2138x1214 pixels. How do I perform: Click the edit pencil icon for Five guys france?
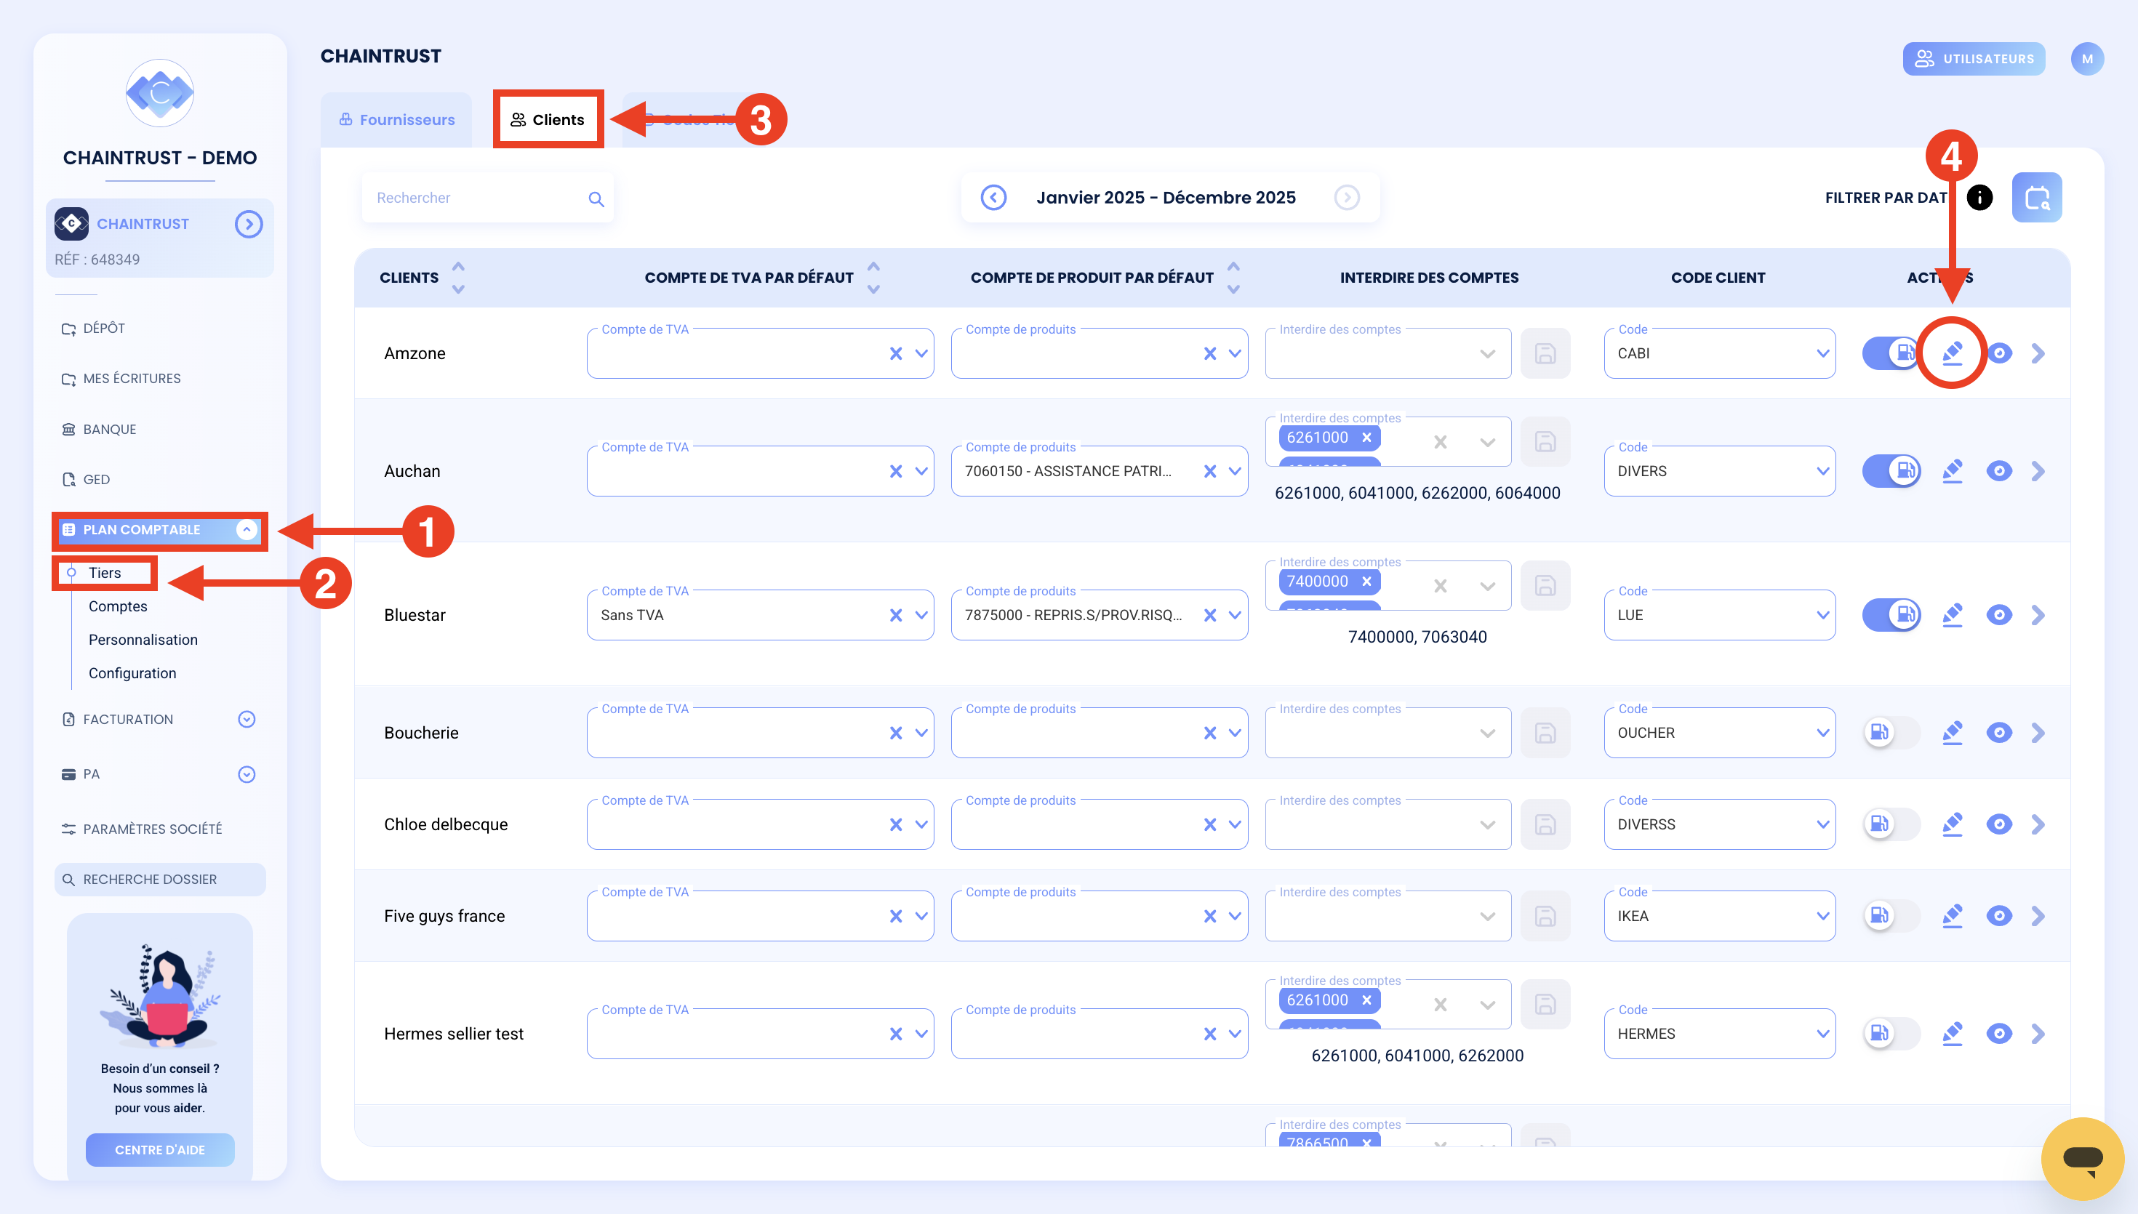click(1952, 917)
